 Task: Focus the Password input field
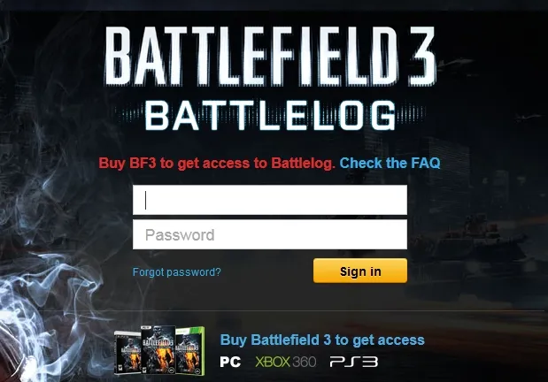tap(270, 234)
